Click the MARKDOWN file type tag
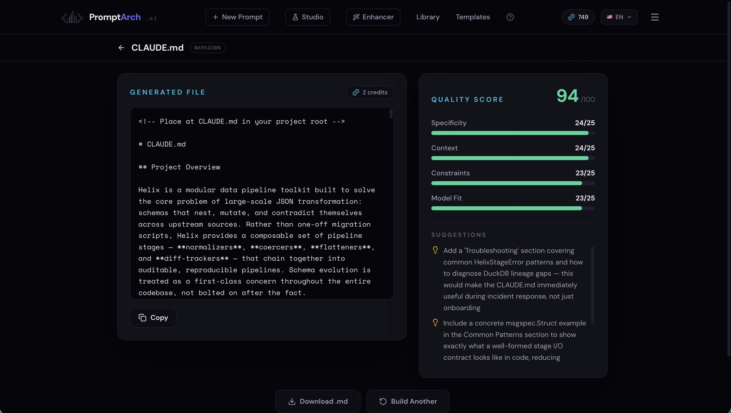This screenshot has width=731, height=413. (207, 48)
